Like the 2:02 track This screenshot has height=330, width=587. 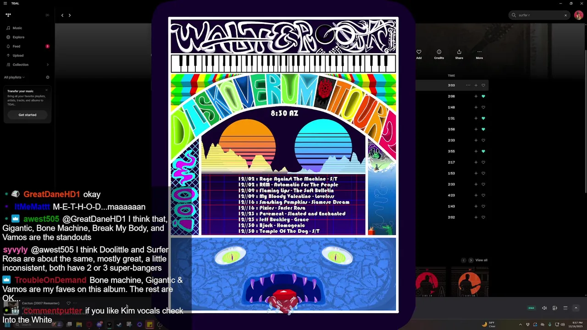coord(483,217)
